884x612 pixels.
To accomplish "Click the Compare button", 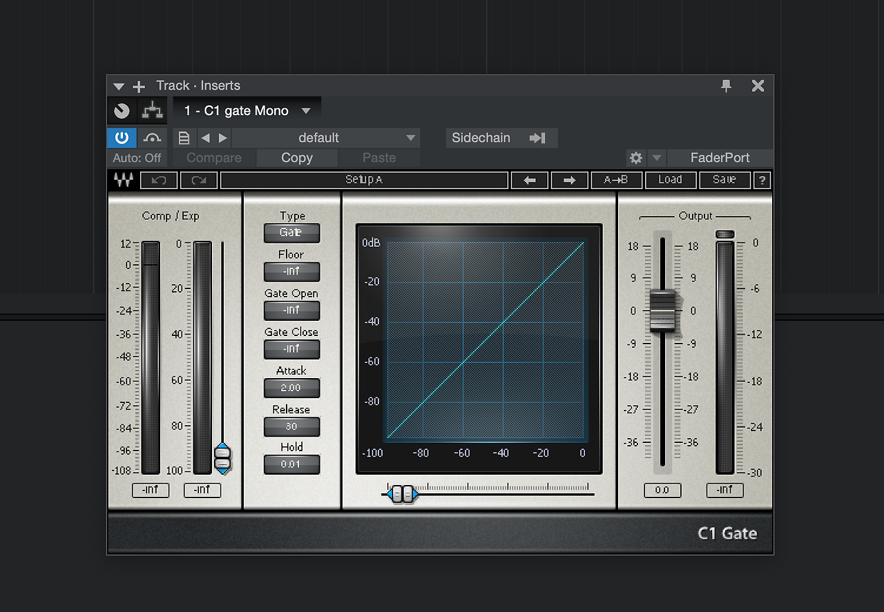I will tap(214, 158).
